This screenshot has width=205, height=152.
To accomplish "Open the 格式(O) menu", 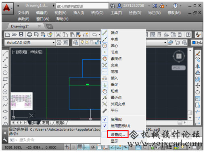I will tap(97, 13).
